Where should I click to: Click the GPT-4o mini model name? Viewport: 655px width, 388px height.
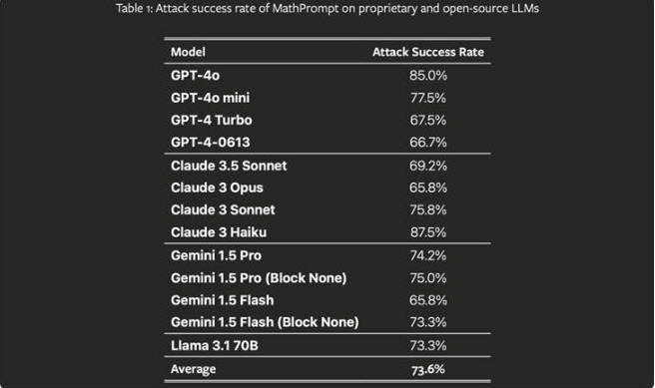click(x=210, y=98)
